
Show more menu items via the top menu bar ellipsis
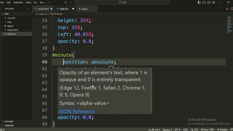tap(48, 3)
